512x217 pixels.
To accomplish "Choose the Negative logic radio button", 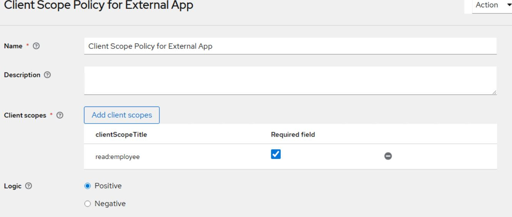I will [88, 204].
